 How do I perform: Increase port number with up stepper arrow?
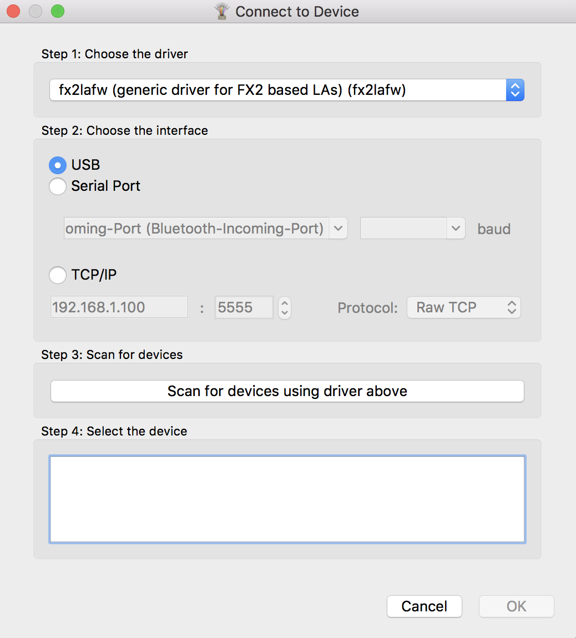285,302
